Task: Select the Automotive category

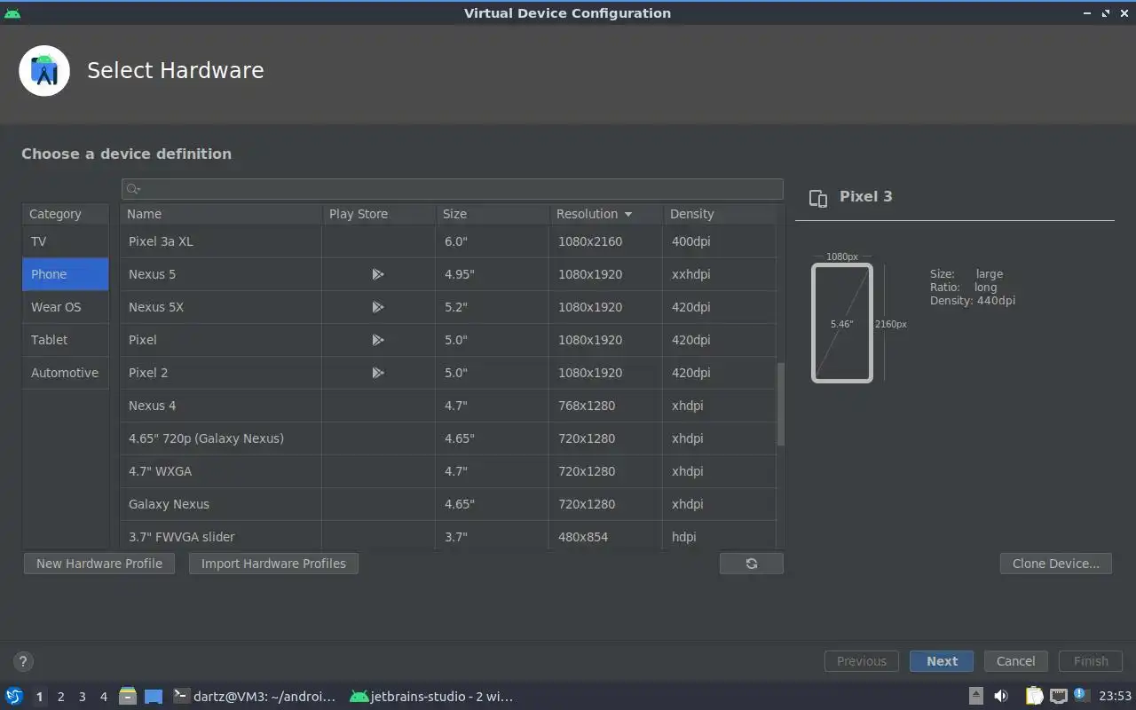Action: (66, 373)
